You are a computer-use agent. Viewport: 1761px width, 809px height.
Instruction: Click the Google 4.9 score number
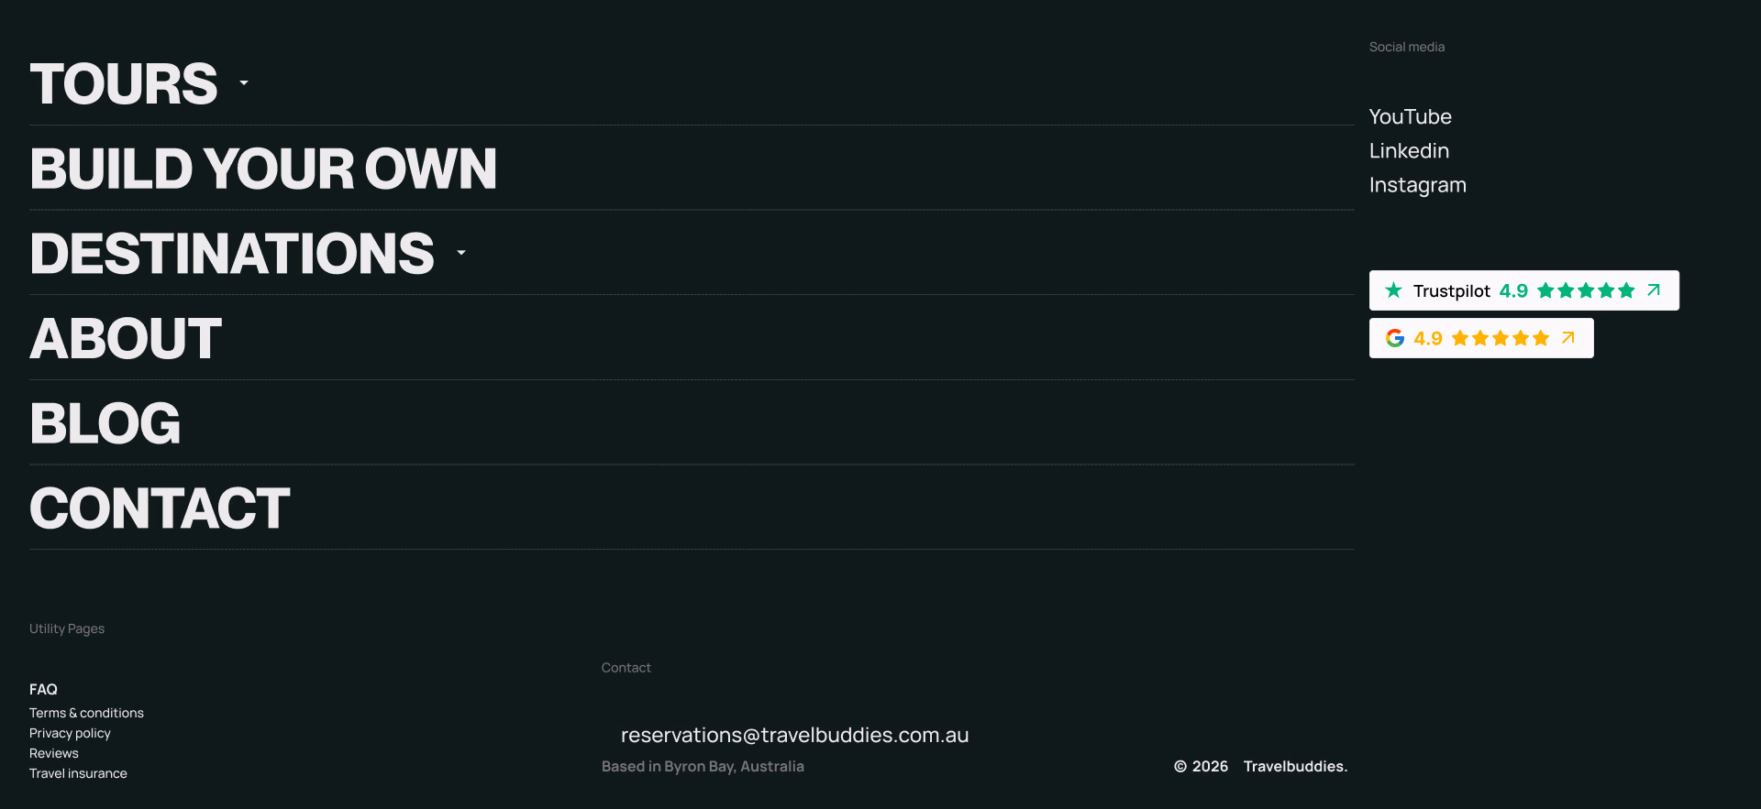click(x=1428, y=338)
